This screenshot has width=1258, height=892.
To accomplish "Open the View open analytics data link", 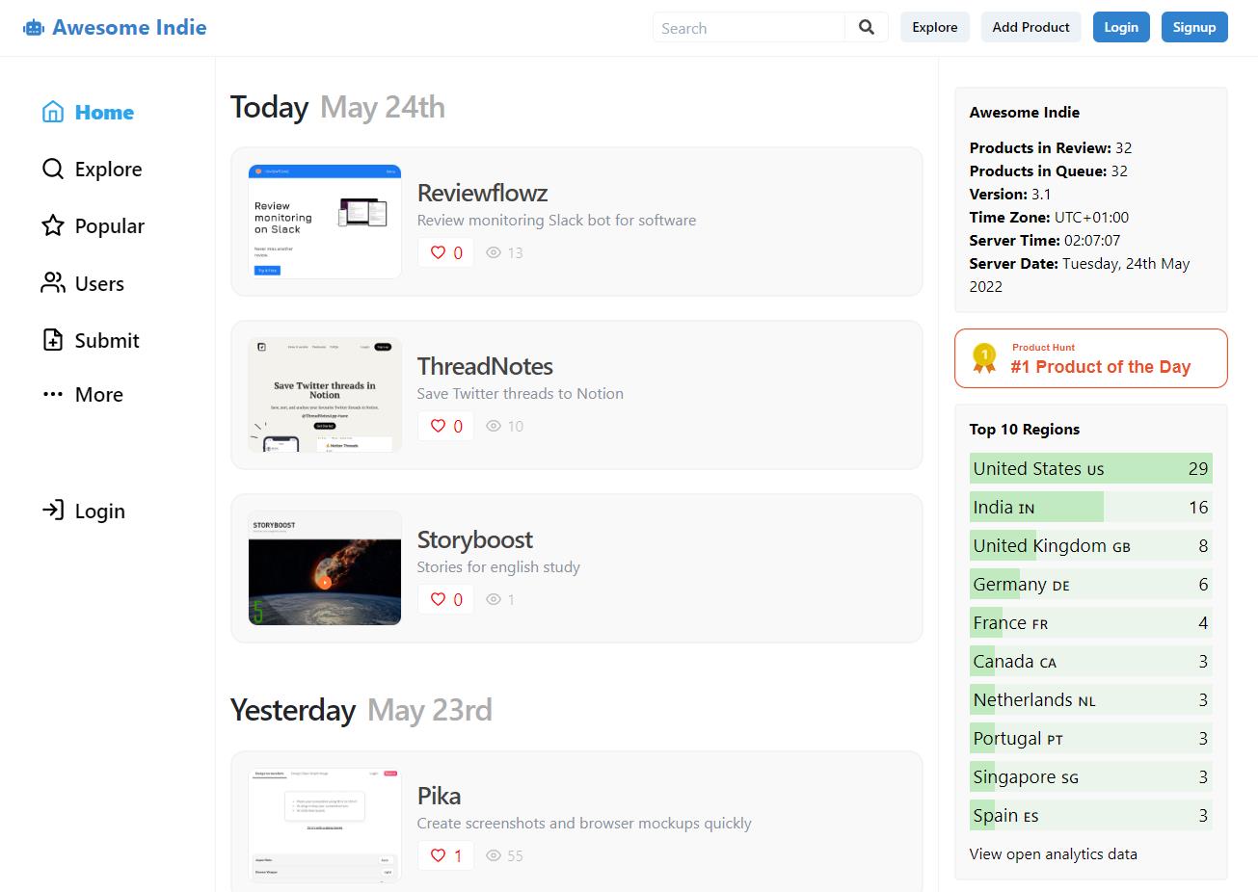I will (x=1054, y=853).
